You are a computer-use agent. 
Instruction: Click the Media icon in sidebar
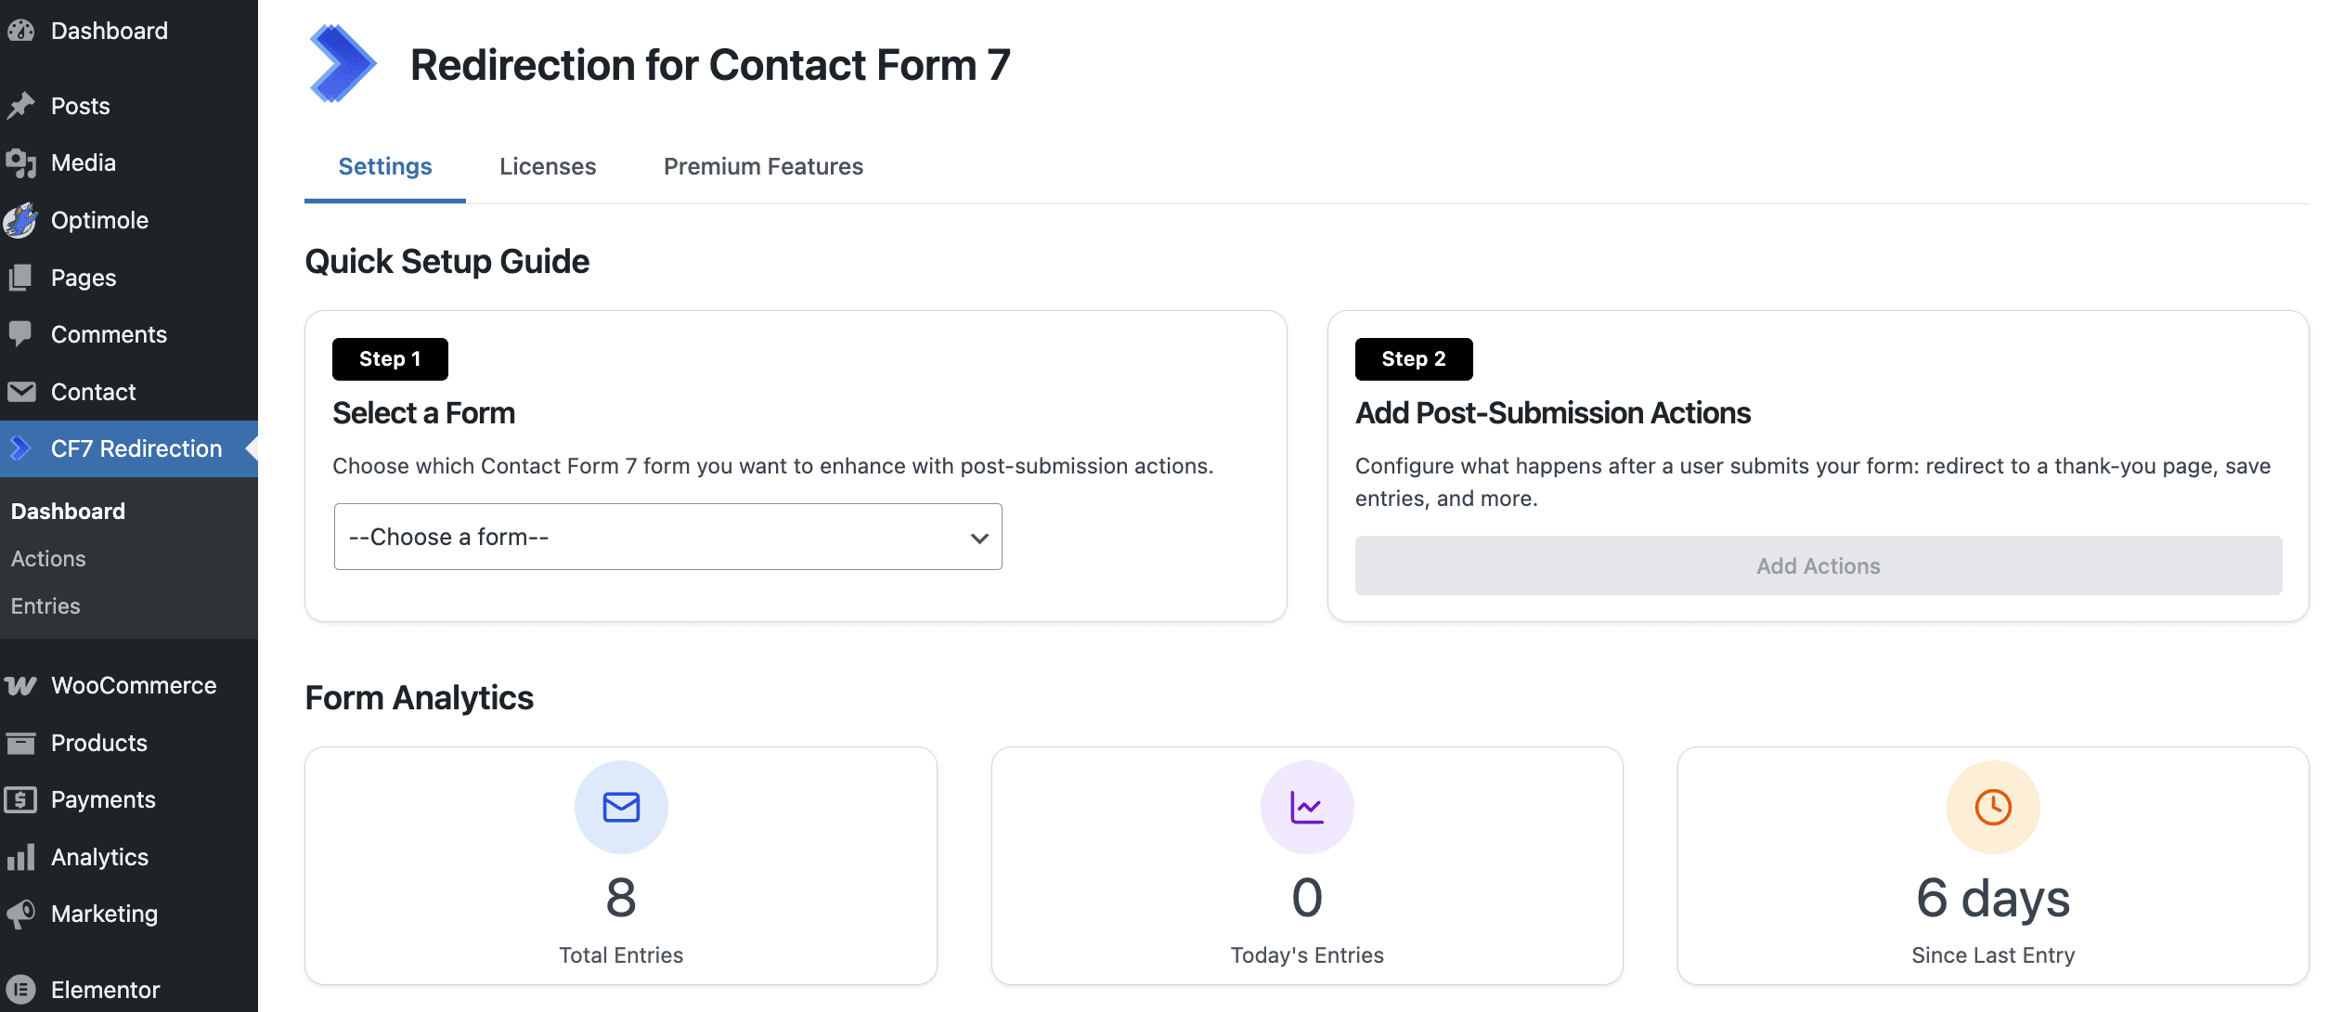[20, 163]
